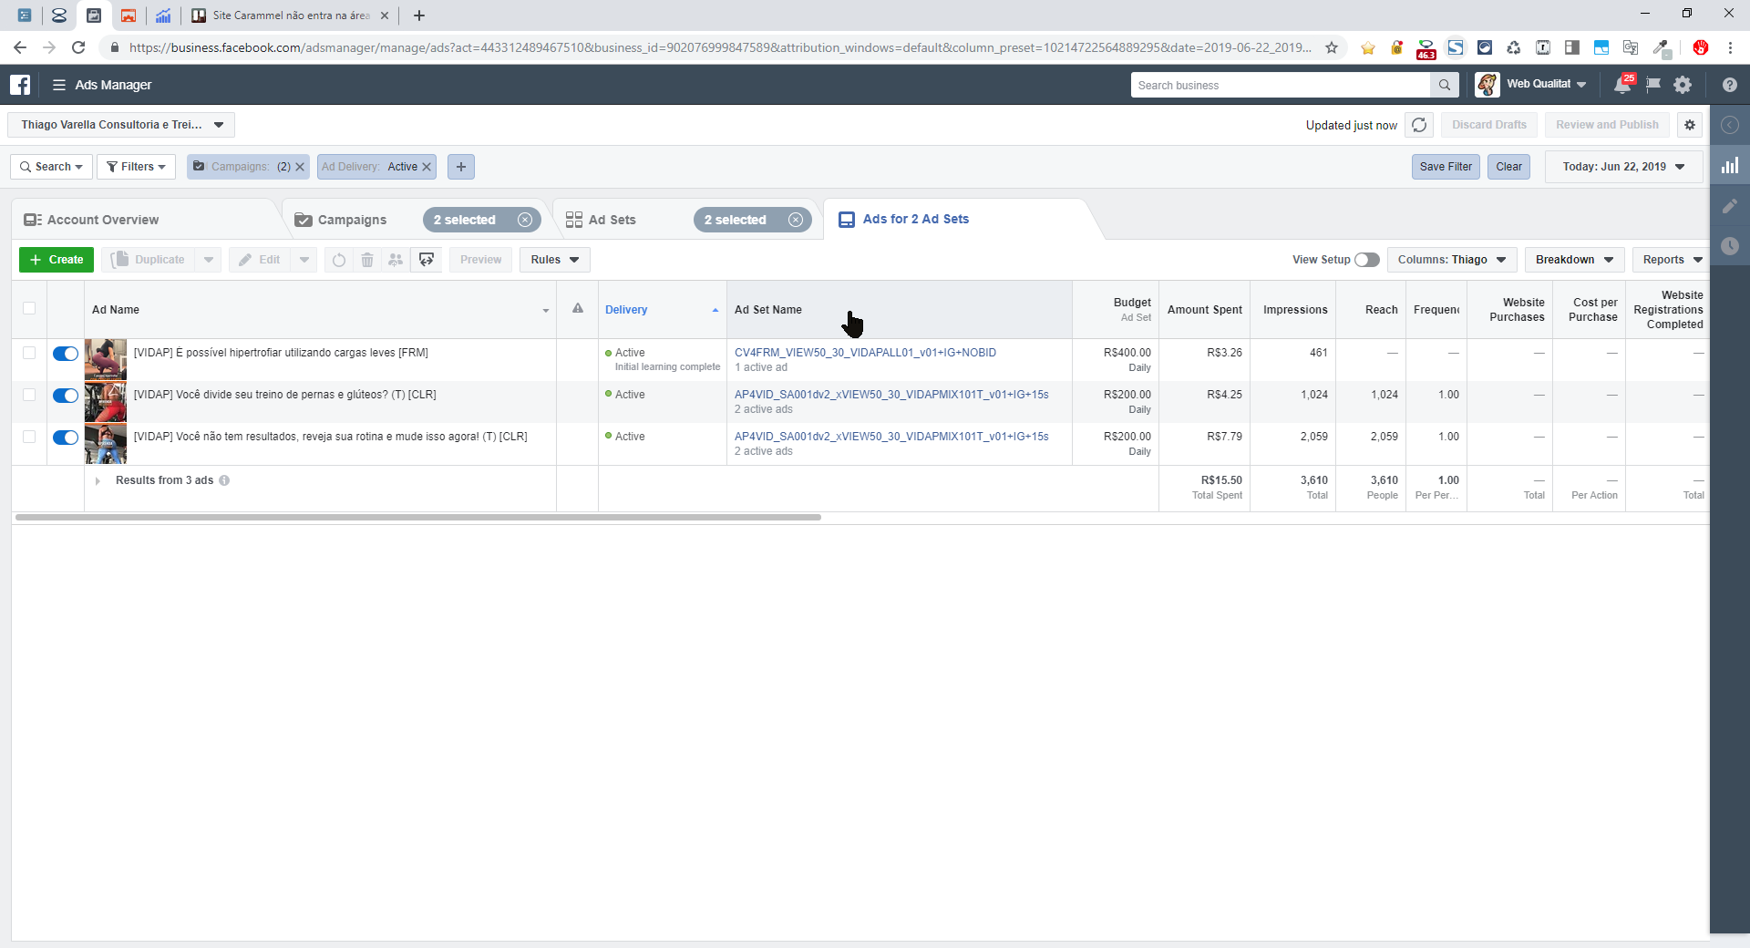The height and width of the screenshot is (948, 1750).
Task: Open the charts panel in right sidebar
Action: (x=1729, y=166)
